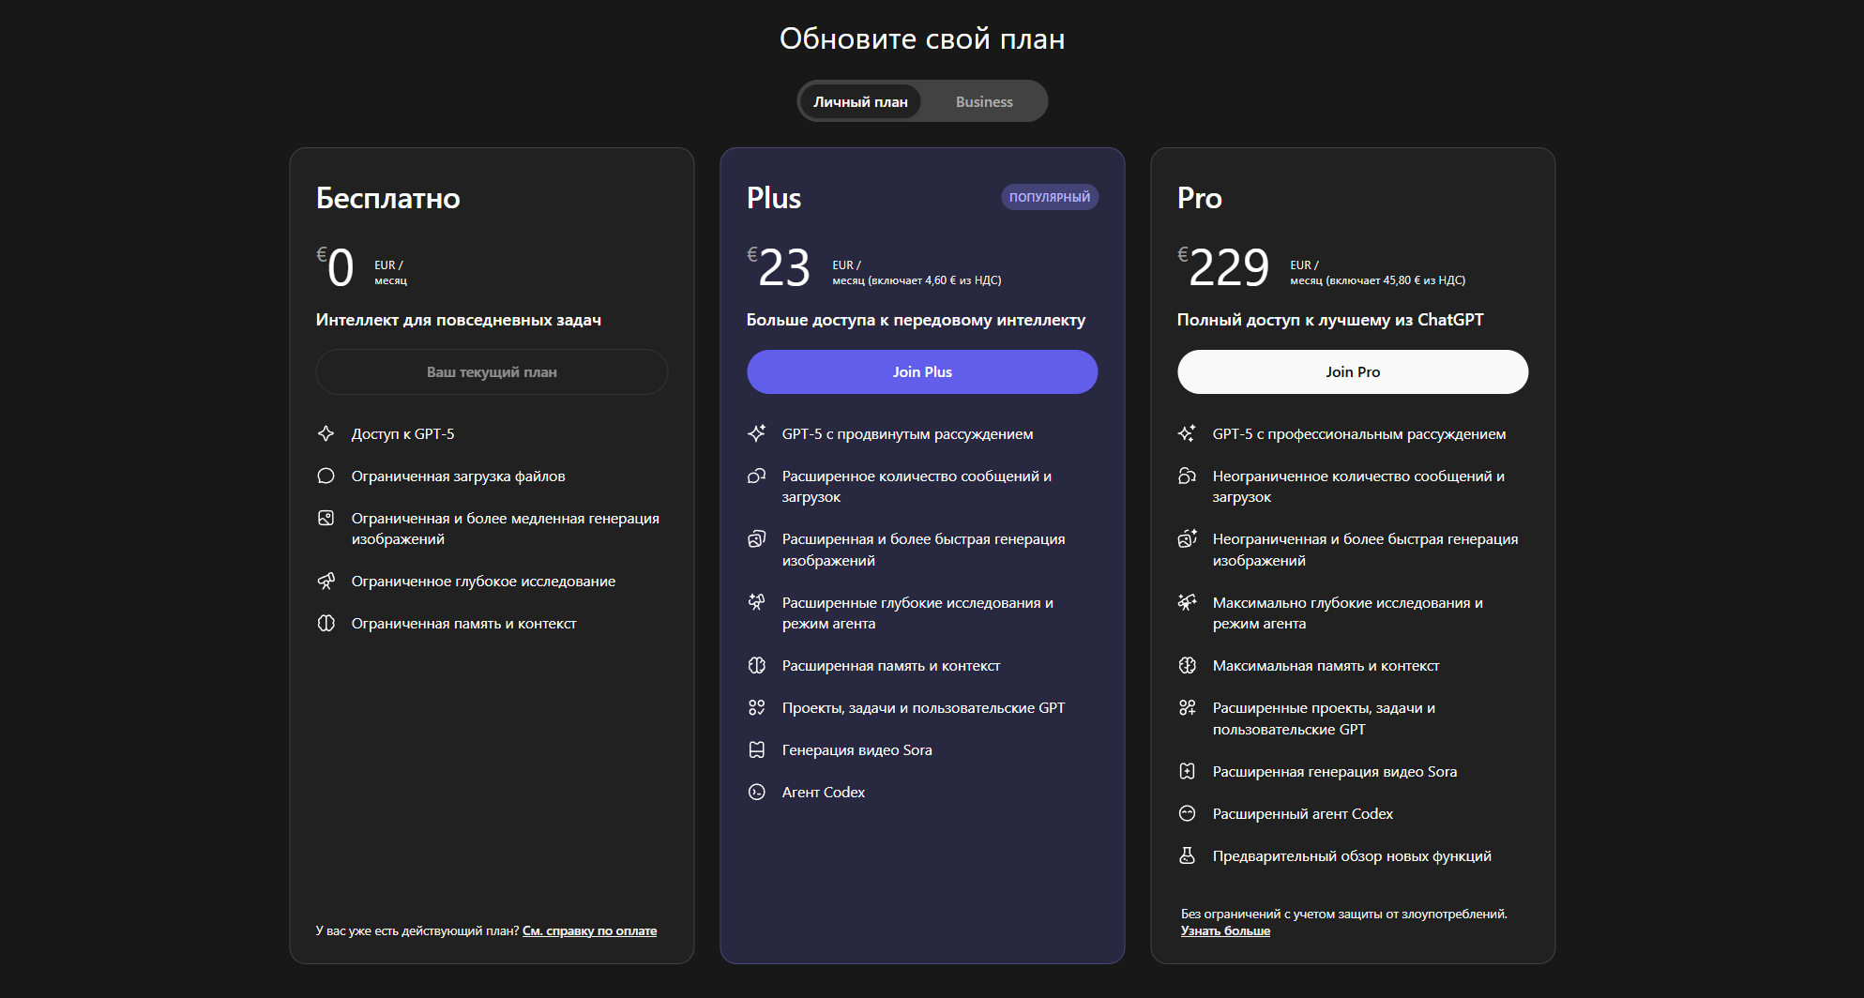Click image icon beside "Расширенная и более быстрая генерация"
The width and height of the screenshot is (1864, 998).
(x=756, y=538)
